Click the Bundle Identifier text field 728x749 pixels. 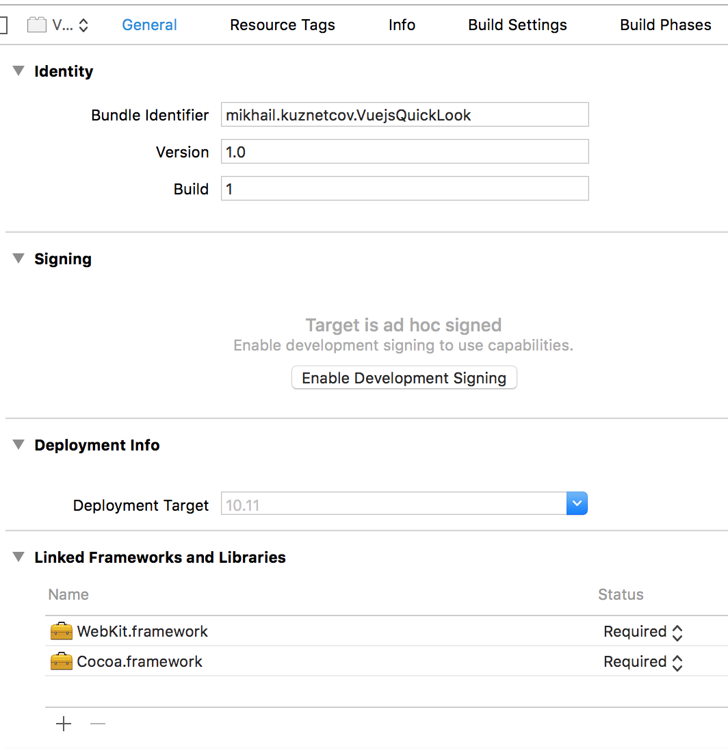pyautogui.click(x=404, y=115)
